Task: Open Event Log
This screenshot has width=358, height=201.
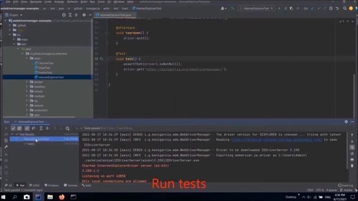Action: [x=346, y=185]
